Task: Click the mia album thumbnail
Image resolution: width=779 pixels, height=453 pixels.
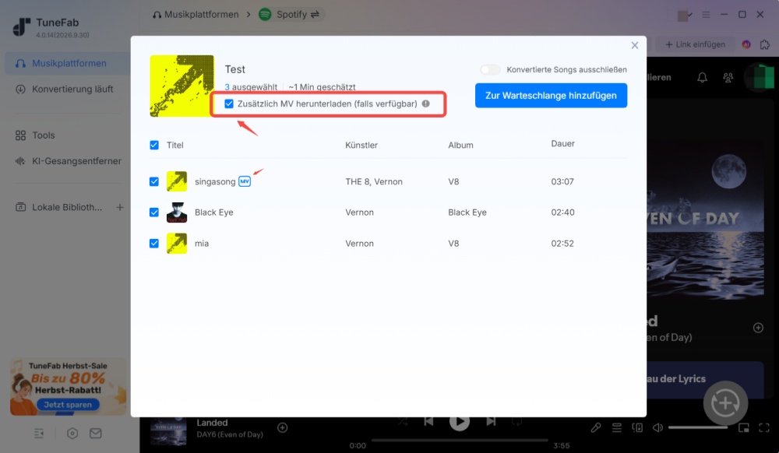Action: coord(177,243)
